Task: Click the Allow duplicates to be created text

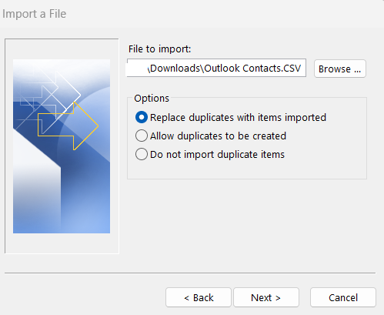Action: pyautogui.click(x=218, y=136)
